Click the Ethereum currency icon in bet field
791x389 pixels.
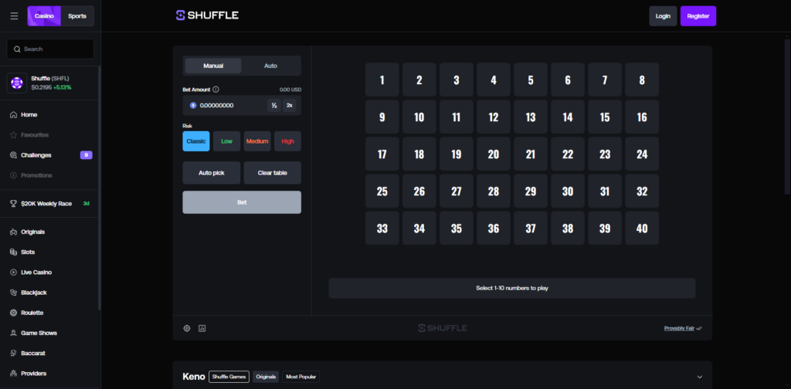click(192, 105)
